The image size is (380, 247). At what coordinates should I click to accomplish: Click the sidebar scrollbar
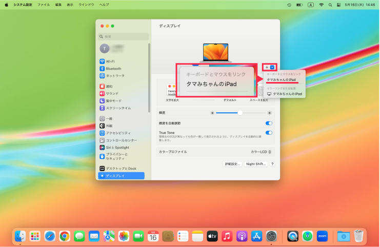pos(149,77)
